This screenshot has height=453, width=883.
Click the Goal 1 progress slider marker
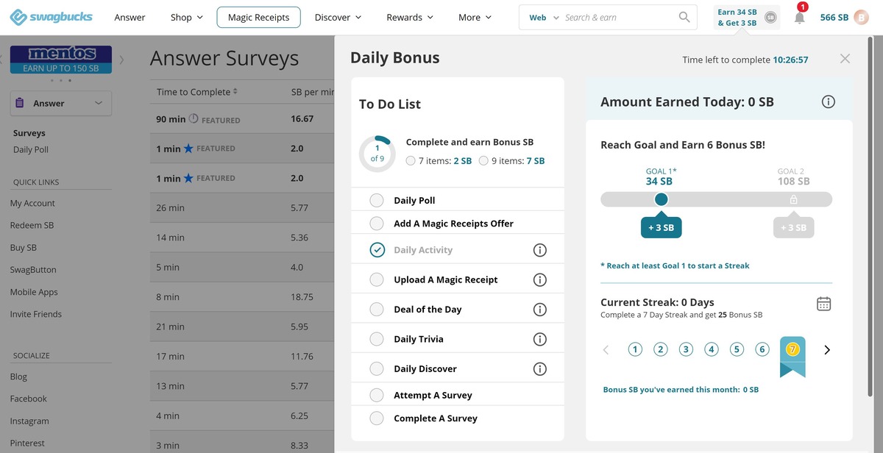(x=661, y=199)
